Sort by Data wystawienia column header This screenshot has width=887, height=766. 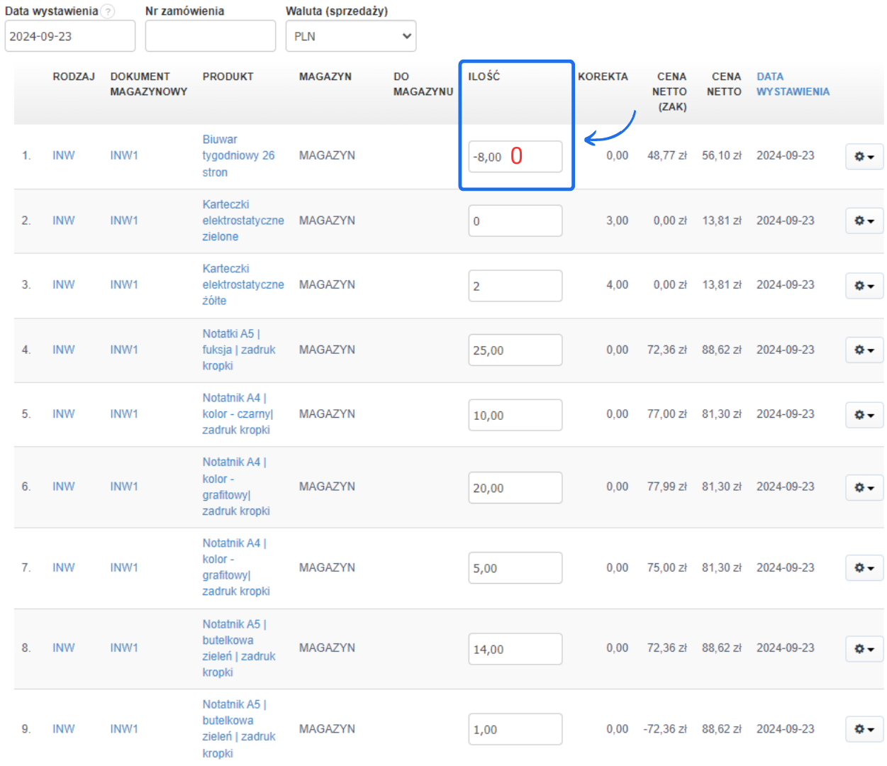click(x=792, y=84)
